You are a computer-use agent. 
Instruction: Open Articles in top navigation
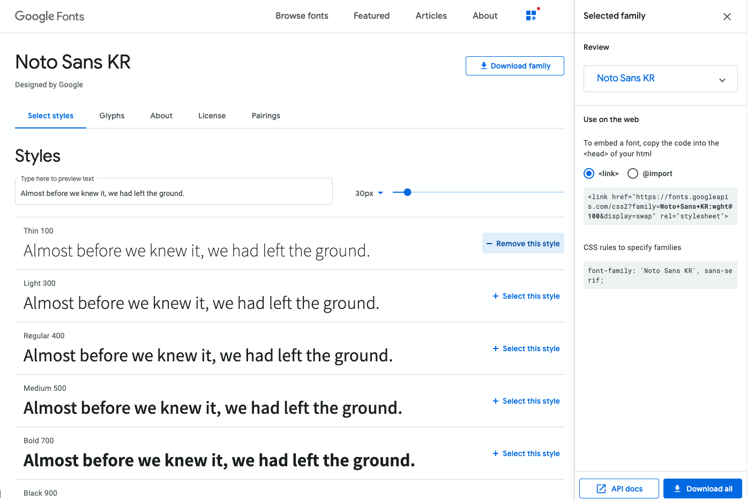431,16
